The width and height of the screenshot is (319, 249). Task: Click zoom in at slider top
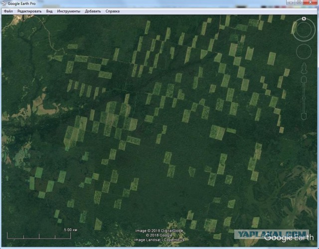point(304,79)
